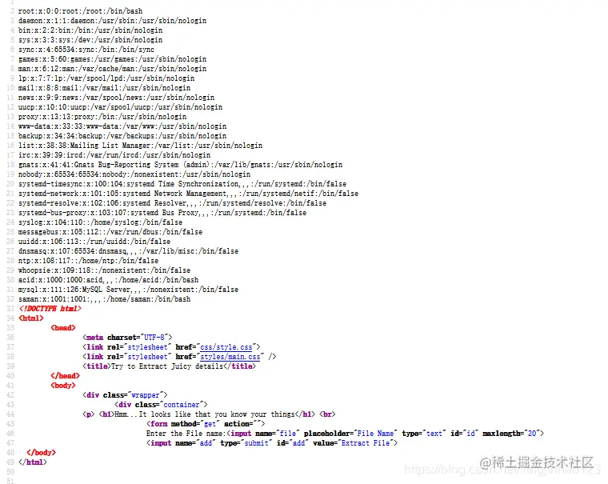Select the opening html tag
Image resolution: width=608 pixels, height=484 pixels.
click(31, 318)
